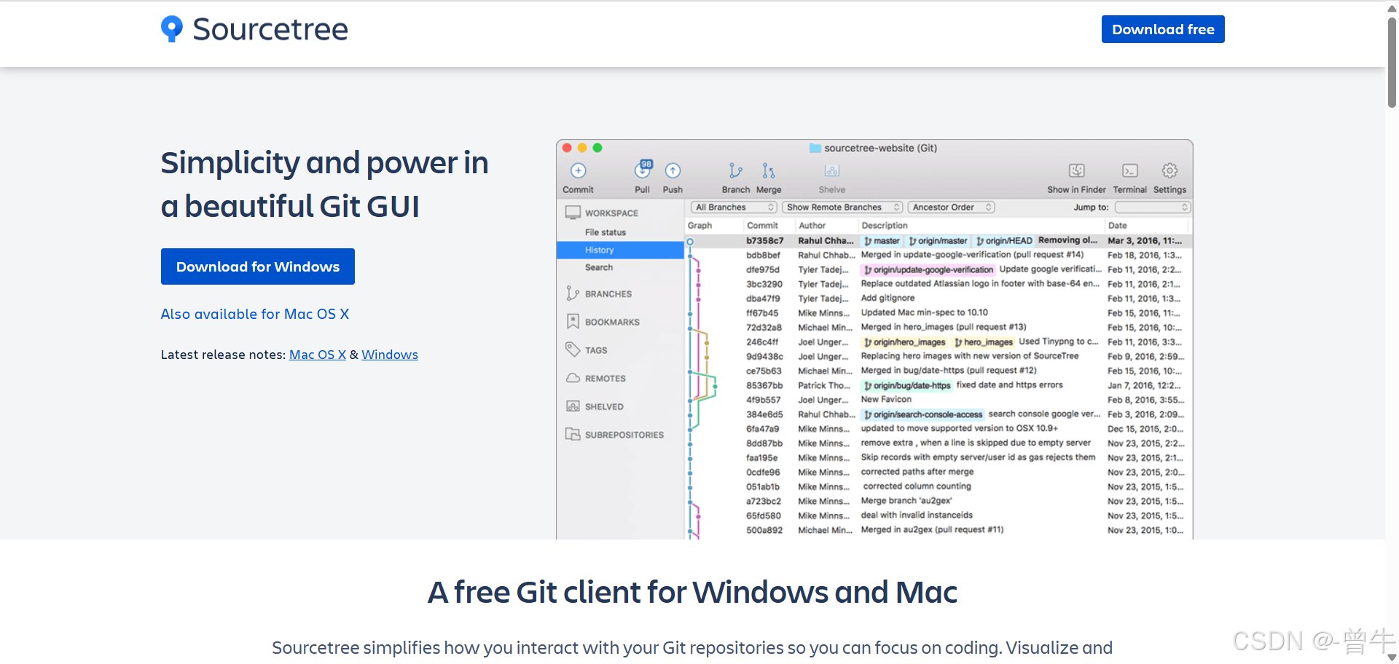Open the Jump to dropdown field

coord(1153,207)
